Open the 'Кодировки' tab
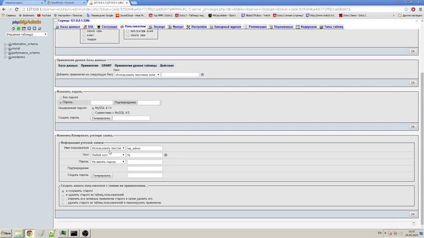 [x=306, y=27]
